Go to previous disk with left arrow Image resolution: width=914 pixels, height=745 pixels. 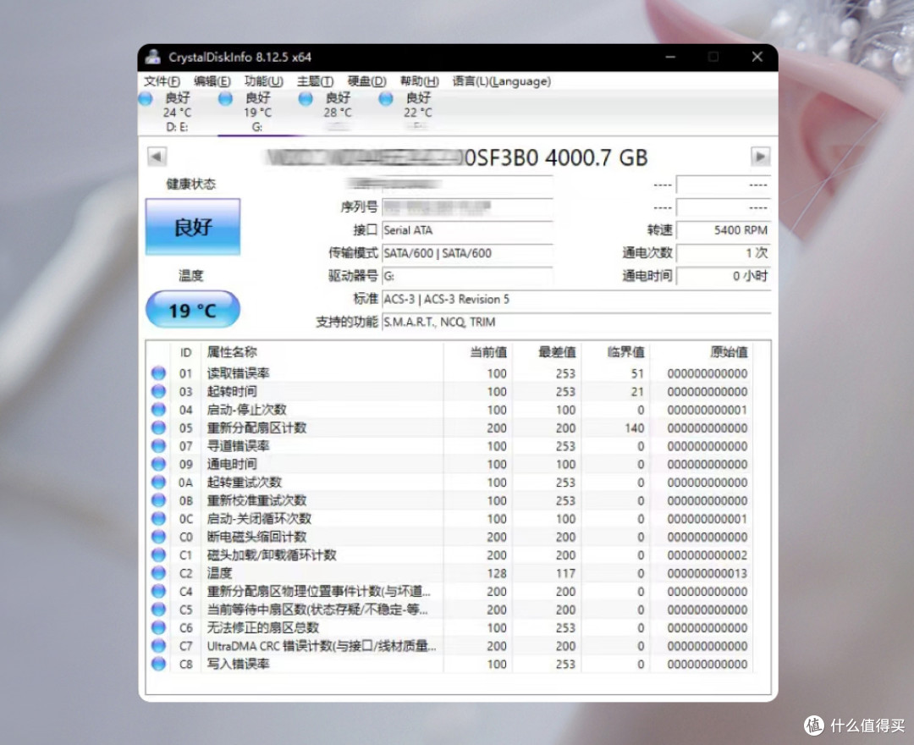click(157, 157)
